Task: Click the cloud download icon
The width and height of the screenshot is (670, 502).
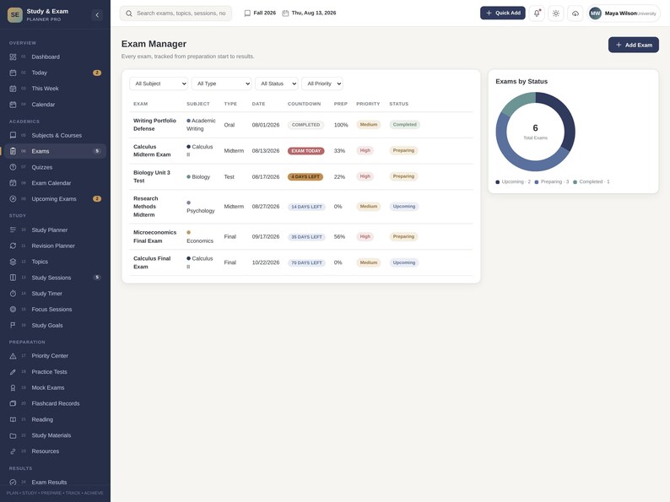Action: [x=575, y=13]
